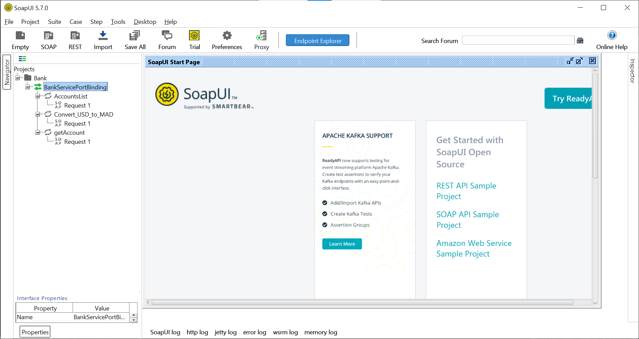Open Amazon Web Service Sample Project link
The image size is (639, 339).
point(474,248)
